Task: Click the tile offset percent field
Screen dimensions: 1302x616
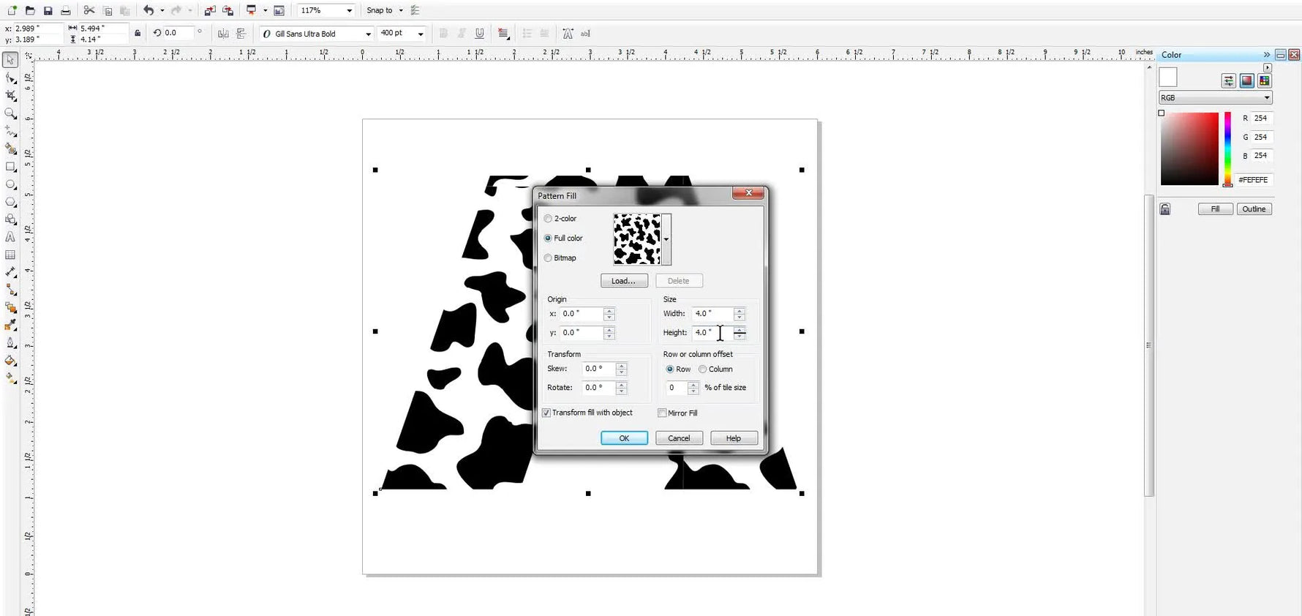Action: pos(677,388)
